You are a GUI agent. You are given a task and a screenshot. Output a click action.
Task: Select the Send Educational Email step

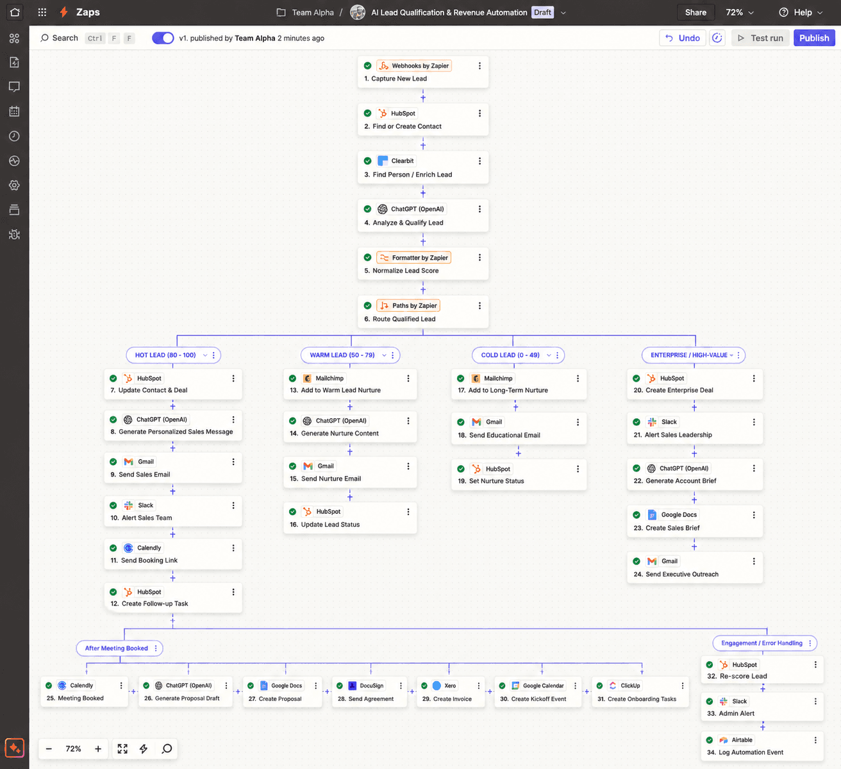519,428
